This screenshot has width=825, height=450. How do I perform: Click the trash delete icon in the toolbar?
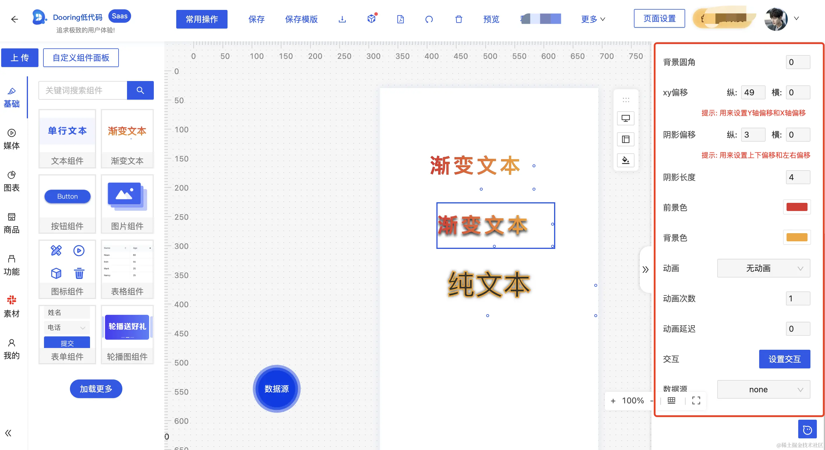459,19
